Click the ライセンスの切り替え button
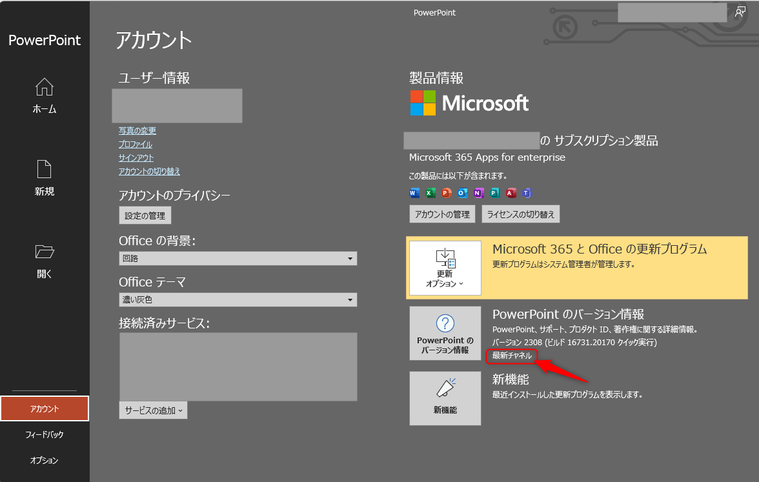Screen dimensions: 759x482 (x=520, y=214)
